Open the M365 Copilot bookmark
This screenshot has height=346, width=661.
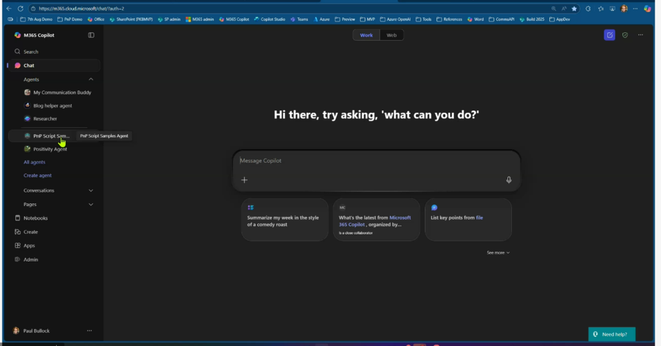click(x=234, y=19)
